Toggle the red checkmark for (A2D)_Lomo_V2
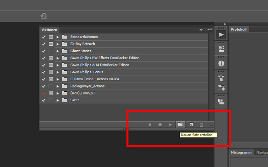The height and width of the screenshot is (167, 268). pos(44,93)
